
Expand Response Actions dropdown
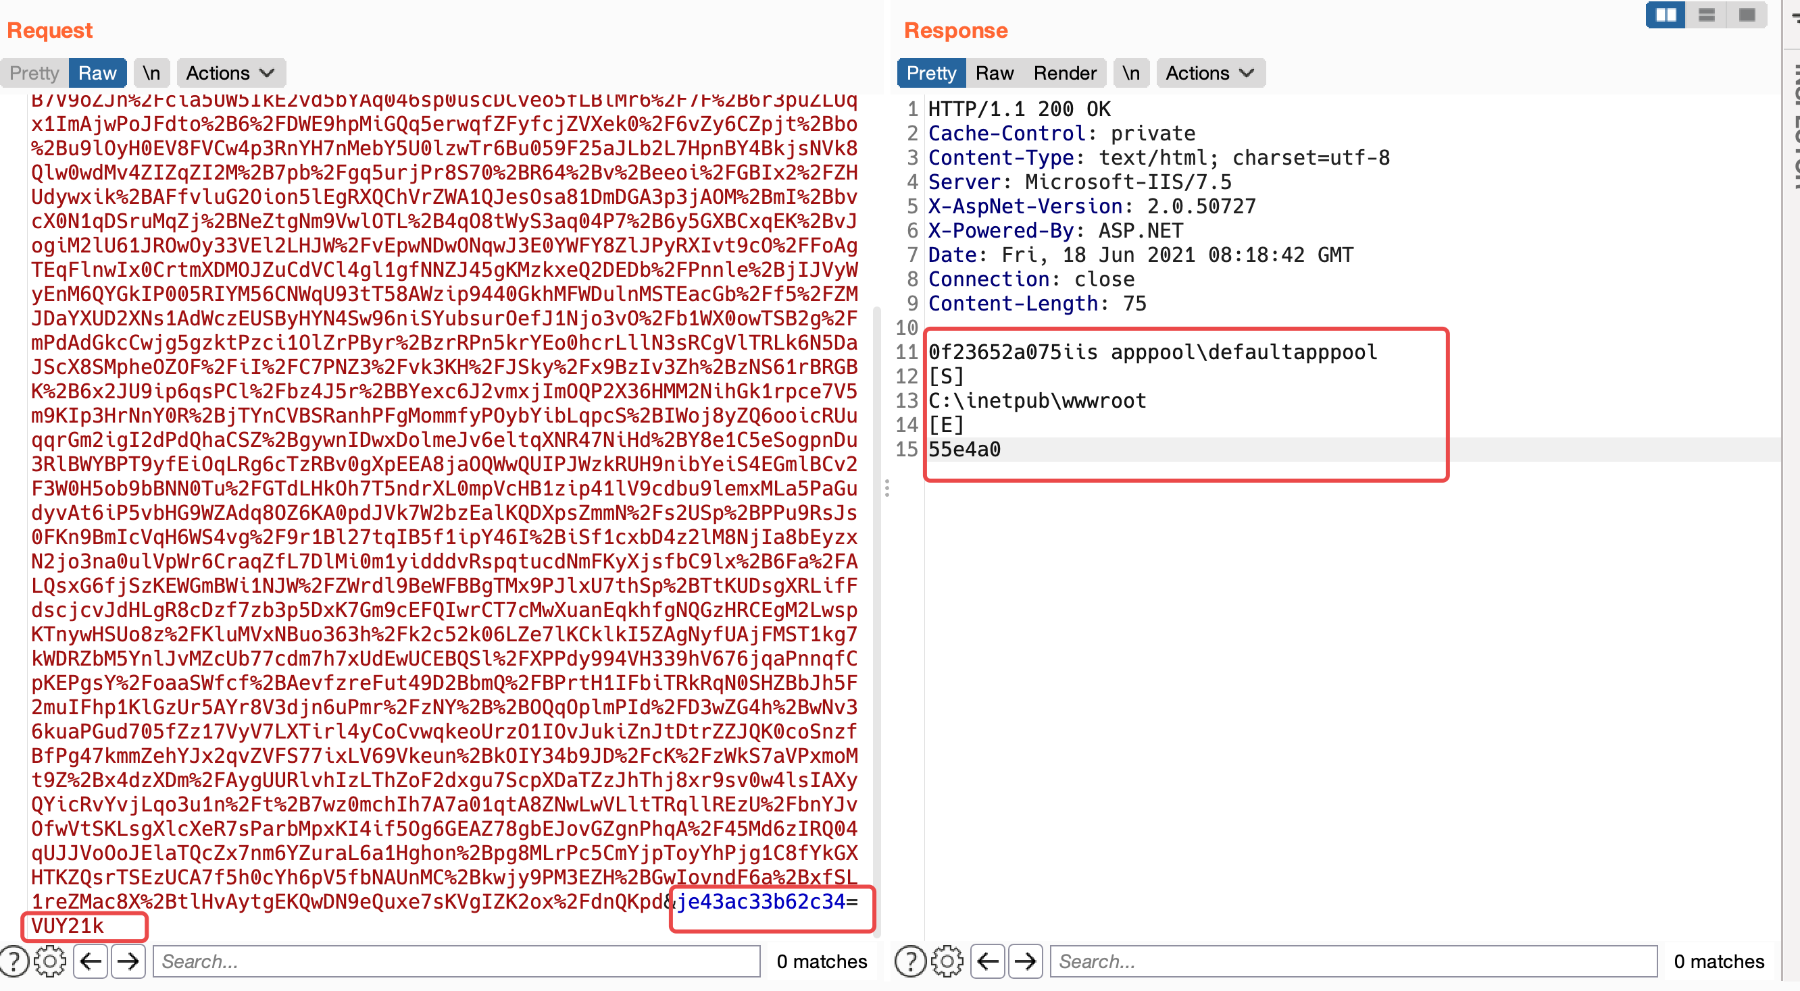point(1211,73)
